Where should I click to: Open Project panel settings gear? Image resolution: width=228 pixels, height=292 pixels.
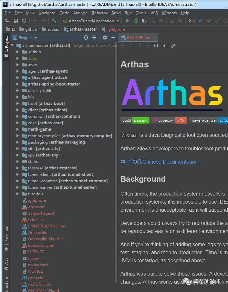click(105, 38)
